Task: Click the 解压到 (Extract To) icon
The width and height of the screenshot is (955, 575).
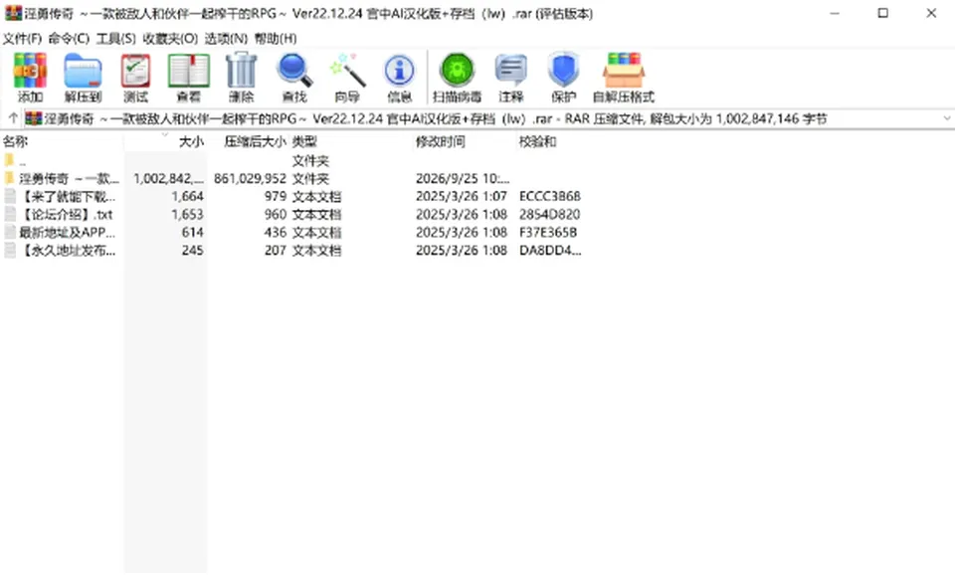Action: [83, 71]
